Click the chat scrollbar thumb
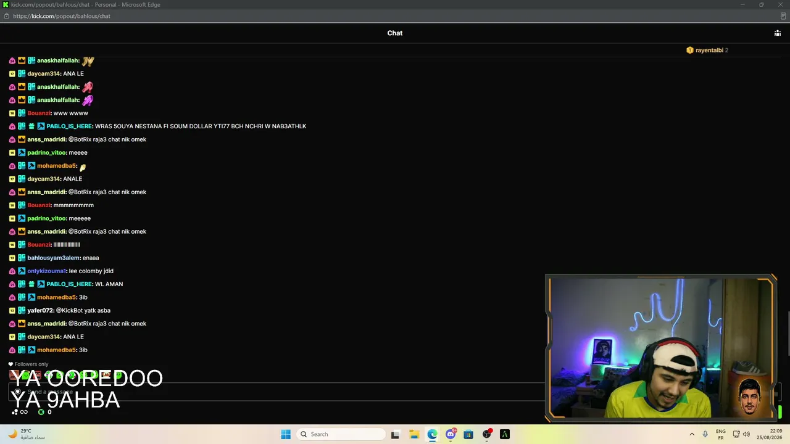Viewport: 790px width, 444px height. [x=788, y=333]
